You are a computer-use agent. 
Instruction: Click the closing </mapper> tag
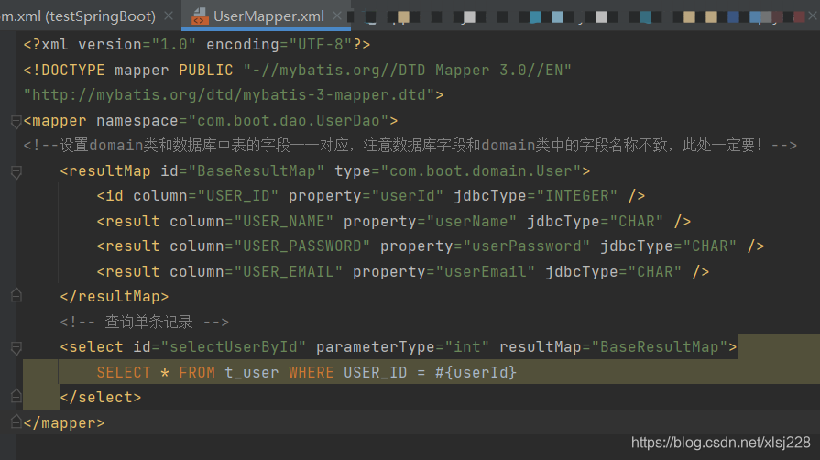click(64, 422)
